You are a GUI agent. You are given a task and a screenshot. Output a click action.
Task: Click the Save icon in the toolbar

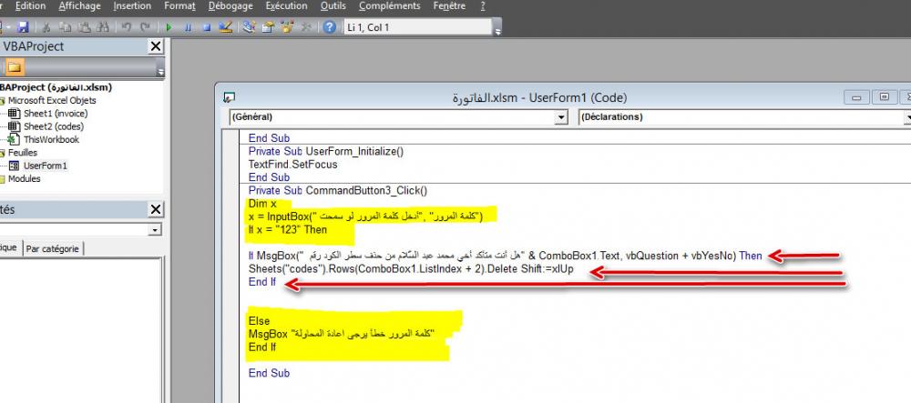pos(23,27)
